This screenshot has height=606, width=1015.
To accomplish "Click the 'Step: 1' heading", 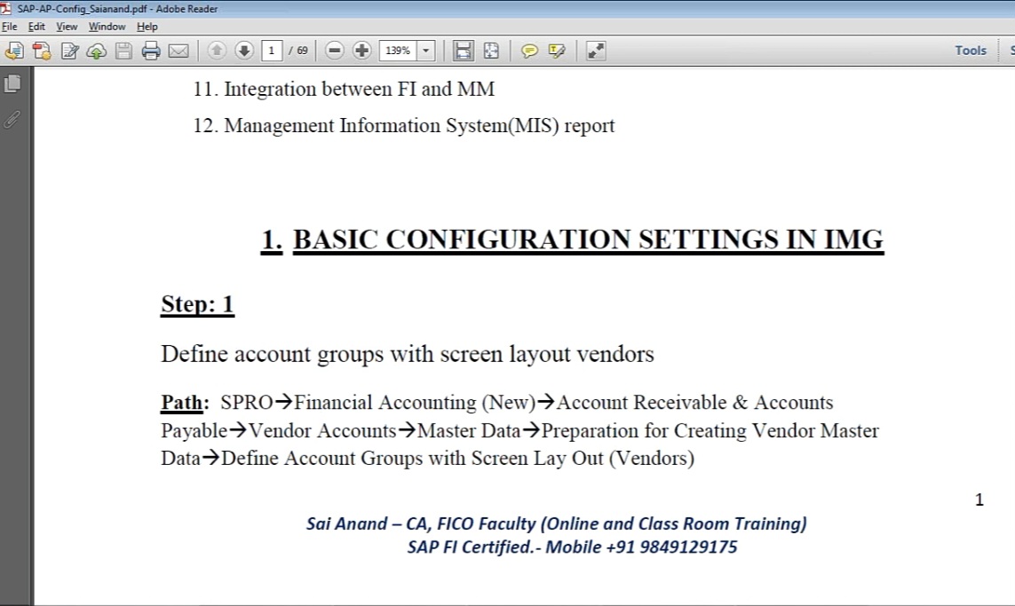I will click(x=197, y=304).
